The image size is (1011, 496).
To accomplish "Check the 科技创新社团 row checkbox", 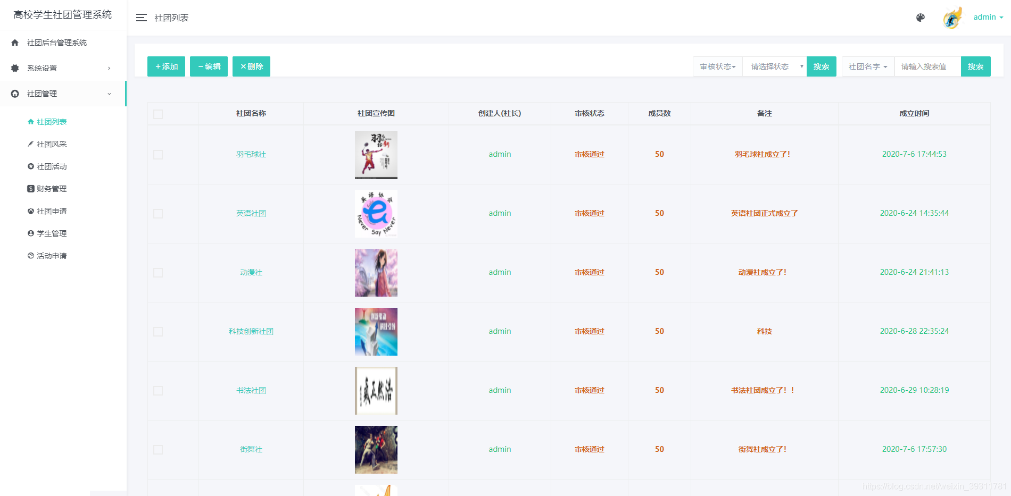I will [x=158, y=332].
